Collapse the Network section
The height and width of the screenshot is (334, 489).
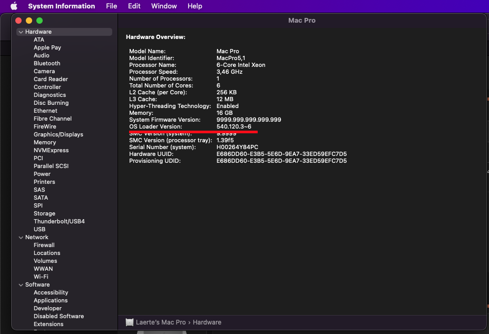(x=21, y=237)
